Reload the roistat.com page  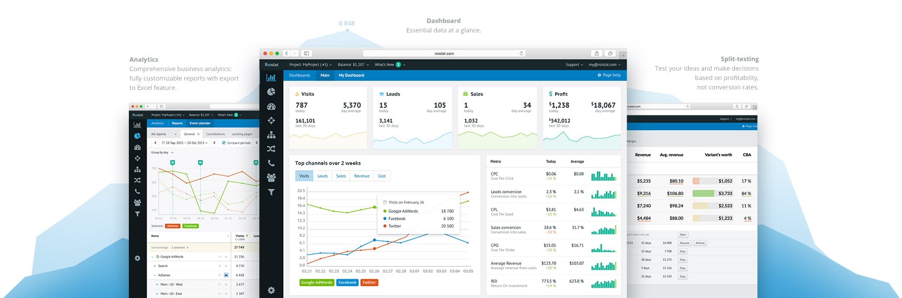[521, 53]
